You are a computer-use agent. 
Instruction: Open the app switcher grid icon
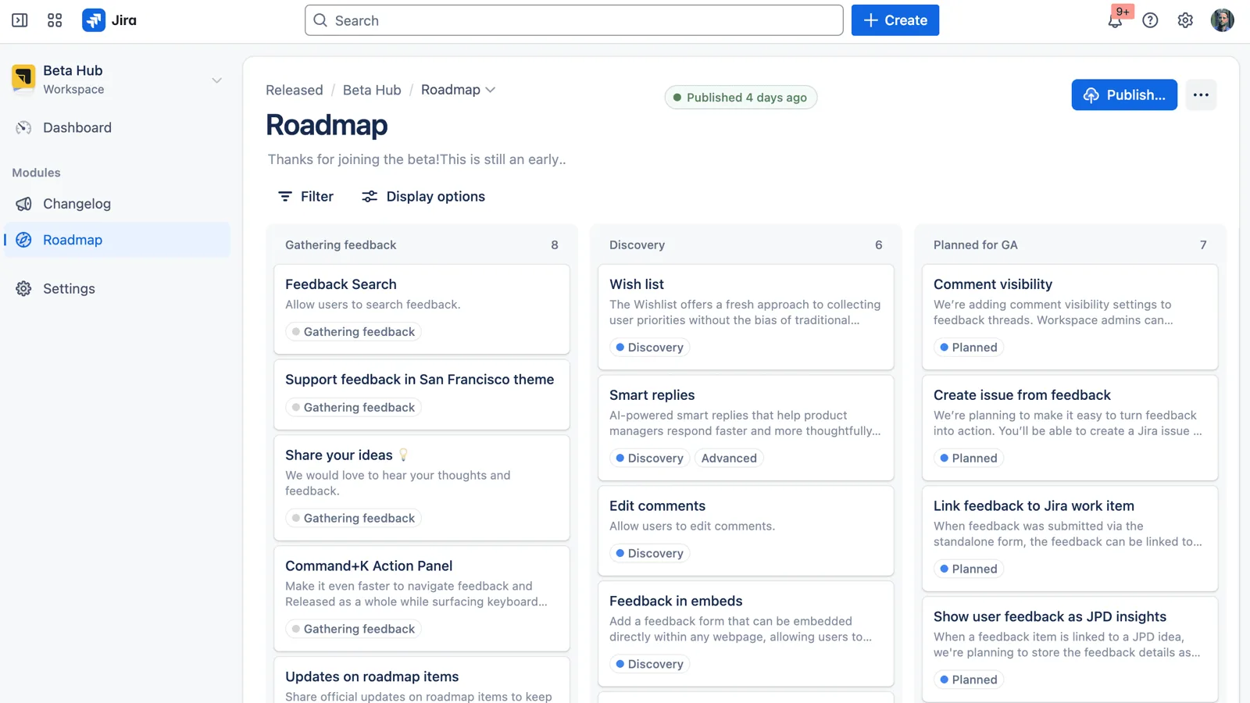55,20
